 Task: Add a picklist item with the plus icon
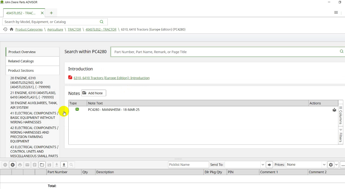pyautogui.click(x=13, y=165)
